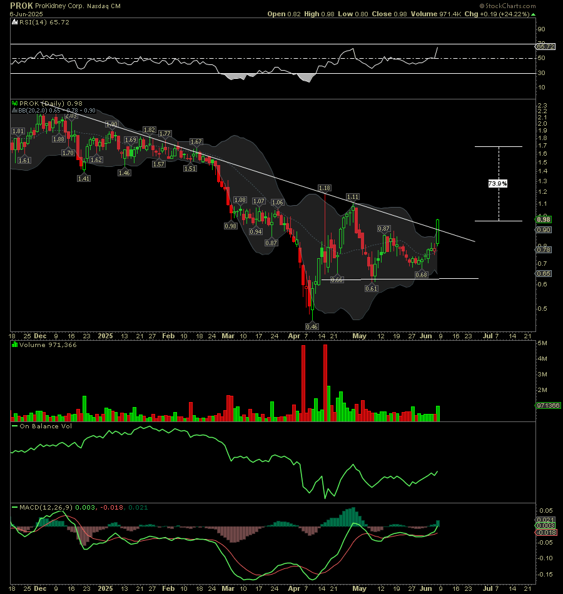Viewport: 563px width, 594px height.
Task: Click the Open 0.82 header value
Action: 284,14
